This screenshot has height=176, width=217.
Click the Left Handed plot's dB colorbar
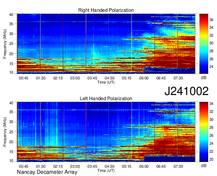click(204, 132)
